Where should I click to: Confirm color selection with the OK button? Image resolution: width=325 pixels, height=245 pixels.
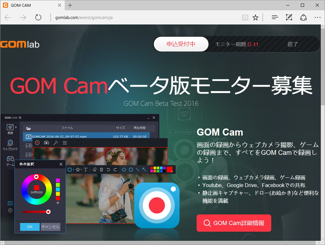(x=30, y=227)
